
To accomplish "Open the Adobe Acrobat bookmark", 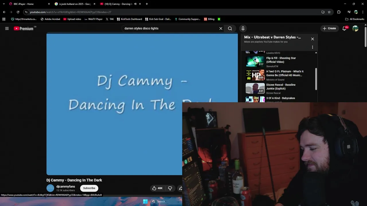I will point(50,19).
